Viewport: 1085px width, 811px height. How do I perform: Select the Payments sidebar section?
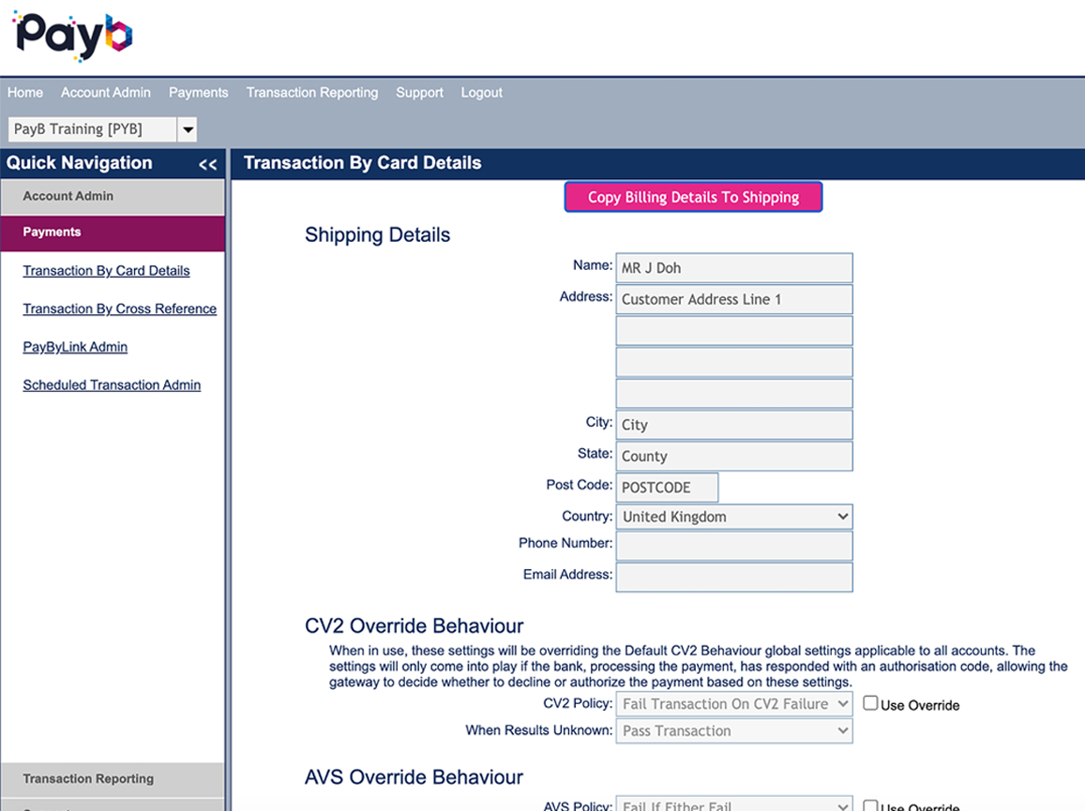click(x=113, y=233)
